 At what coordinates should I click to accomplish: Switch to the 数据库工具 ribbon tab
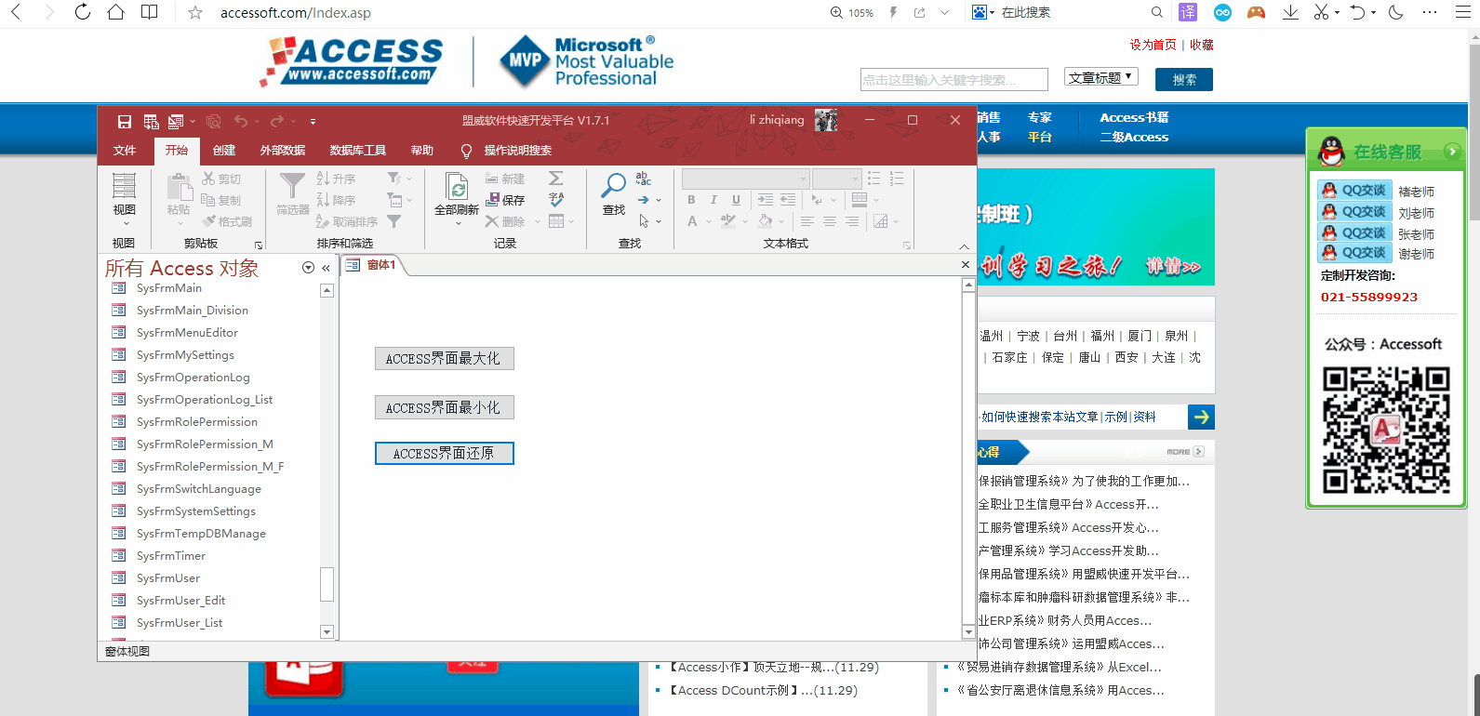click(x=358, y=151)
